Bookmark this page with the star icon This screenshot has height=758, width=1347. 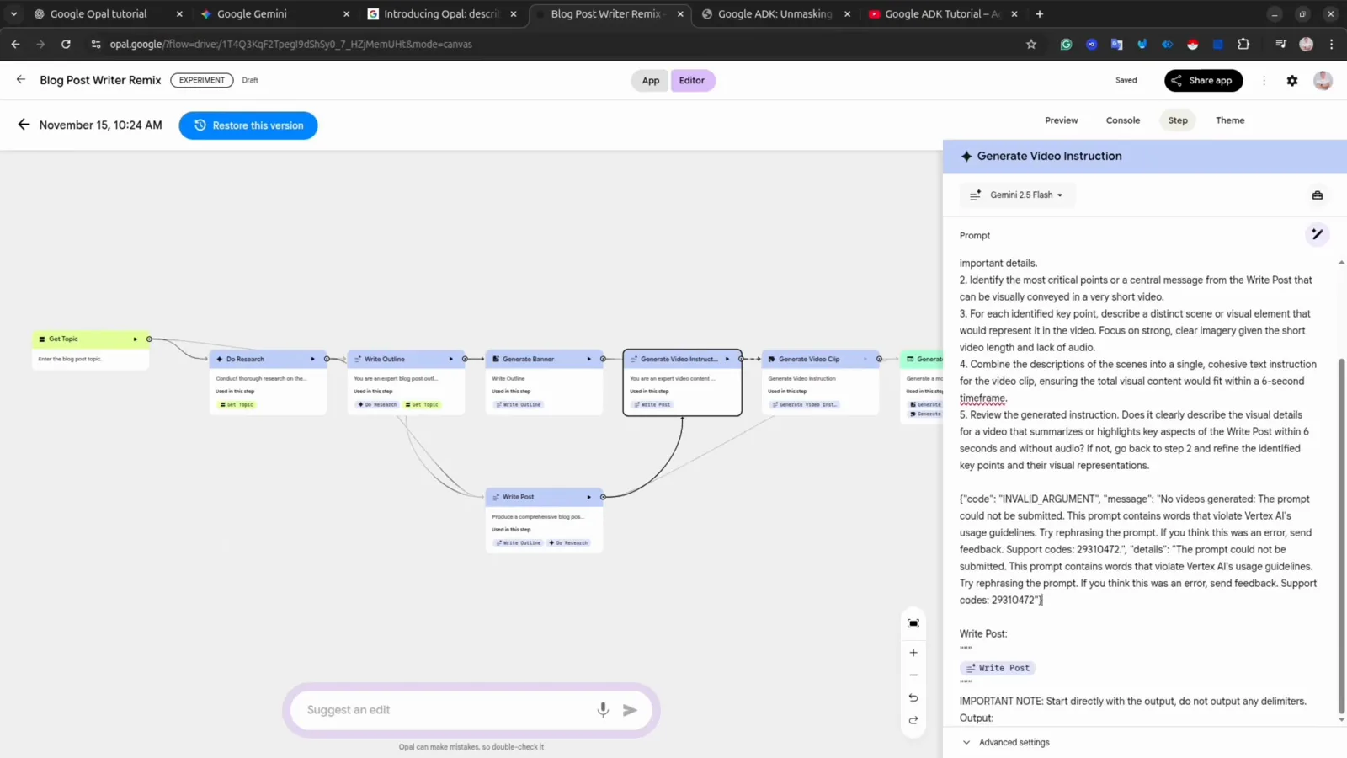1031,45
